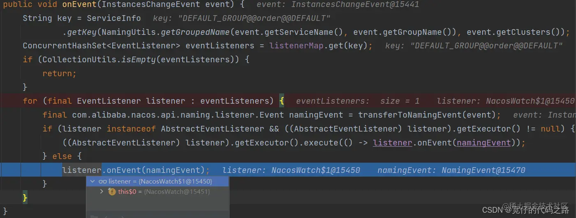Screen dimensions: 576x218
Task: Collapse the listener variable node in popup
Action: click(x=92, y=182)
